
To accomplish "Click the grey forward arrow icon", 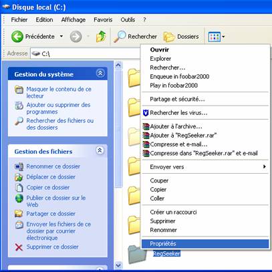I will tap(76, 37).
